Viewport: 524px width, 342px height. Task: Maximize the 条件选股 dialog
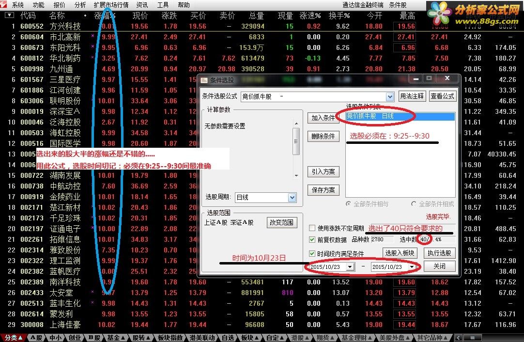[x=429, y=78]
